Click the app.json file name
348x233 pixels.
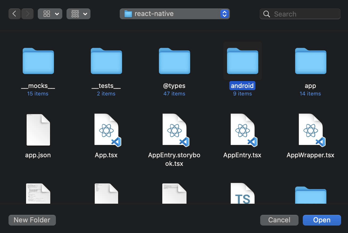tap(38, 155)
